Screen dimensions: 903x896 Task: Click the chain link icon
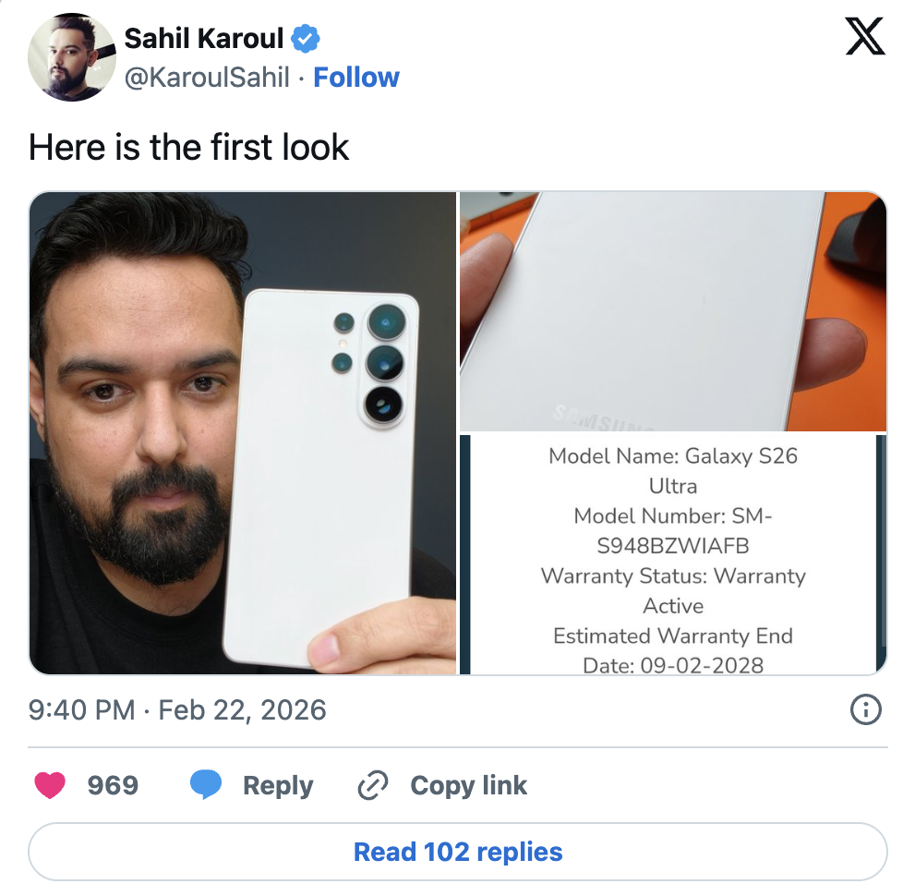click(x=371, y=786)
